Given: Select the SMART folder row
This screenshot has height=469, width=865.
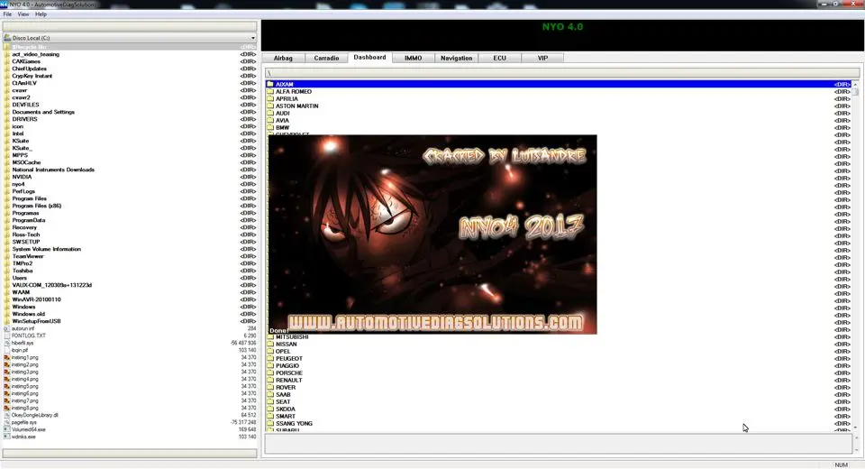Looking at the screenshot, I should tap(559, 416).
